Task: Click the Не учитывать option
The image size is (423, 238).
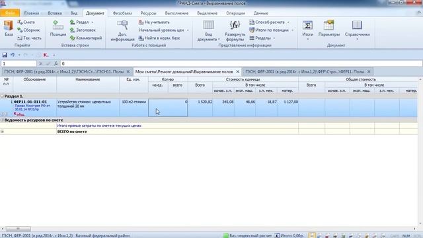Action: pos(154,22)
